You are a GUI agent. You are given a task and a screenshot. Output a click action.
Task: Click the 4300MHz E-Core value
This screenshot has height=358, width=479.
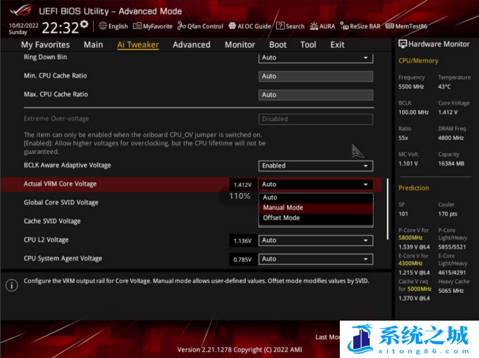click(x=410, y=263)
